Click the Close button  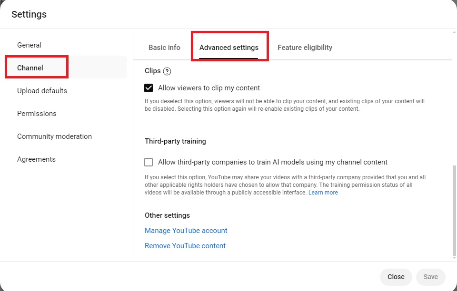pyautogui.click(x=396, y=277)
